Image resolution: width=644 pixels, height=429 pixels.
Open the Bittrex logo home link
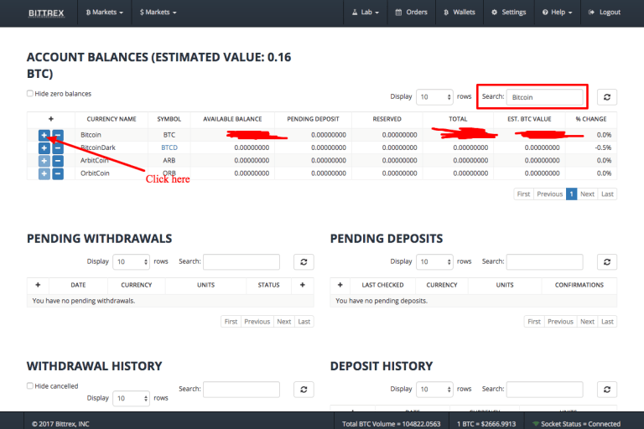point(46,13)
